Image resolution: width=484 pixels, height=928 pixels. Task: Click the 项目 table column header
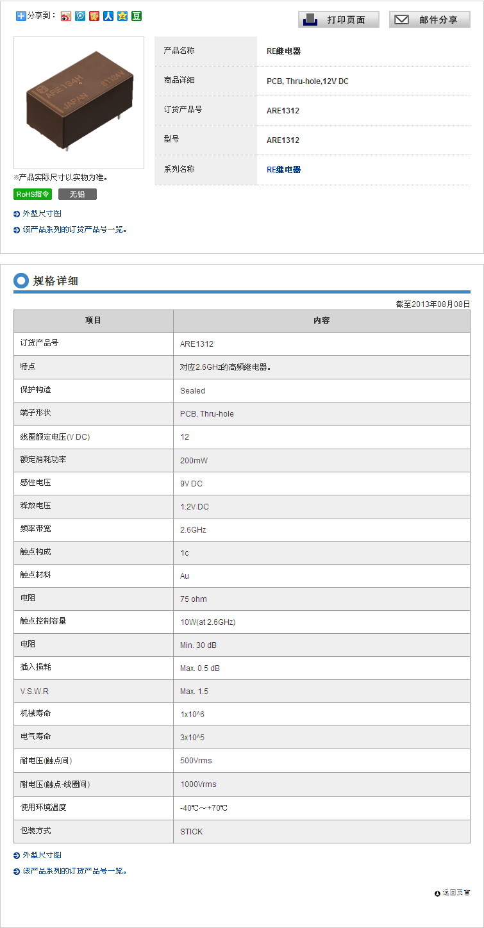(x=94, y=320)
